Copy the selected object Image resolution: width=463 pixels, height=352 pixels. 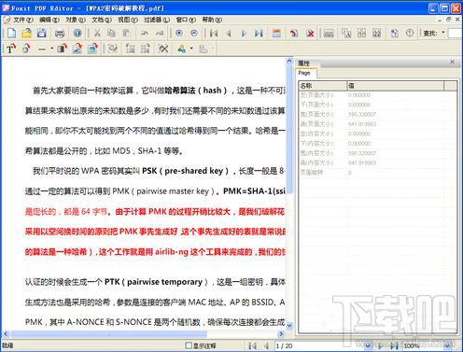(111, 33)
